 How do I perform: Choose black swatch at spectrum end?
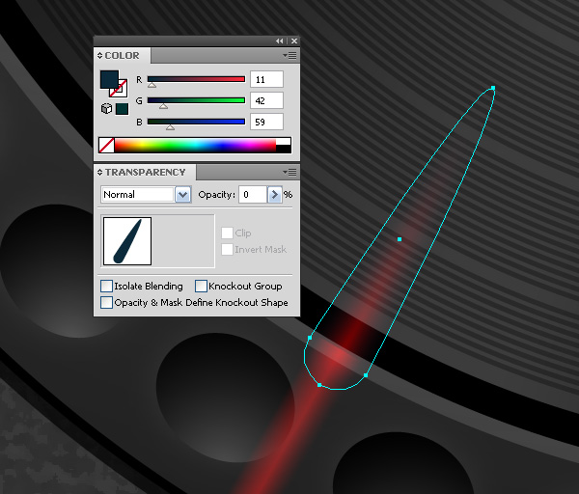[x=283, y=149]
